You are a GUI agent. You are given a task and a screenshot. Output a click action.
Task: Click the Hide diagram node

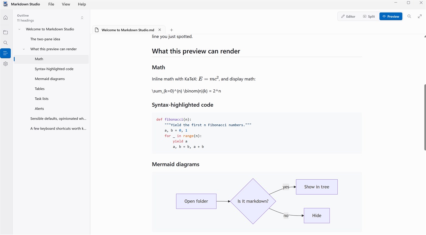tap(317, 216)
